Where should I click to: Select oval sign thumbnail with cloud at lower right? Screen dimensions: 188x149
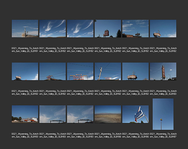click(163, 29)
